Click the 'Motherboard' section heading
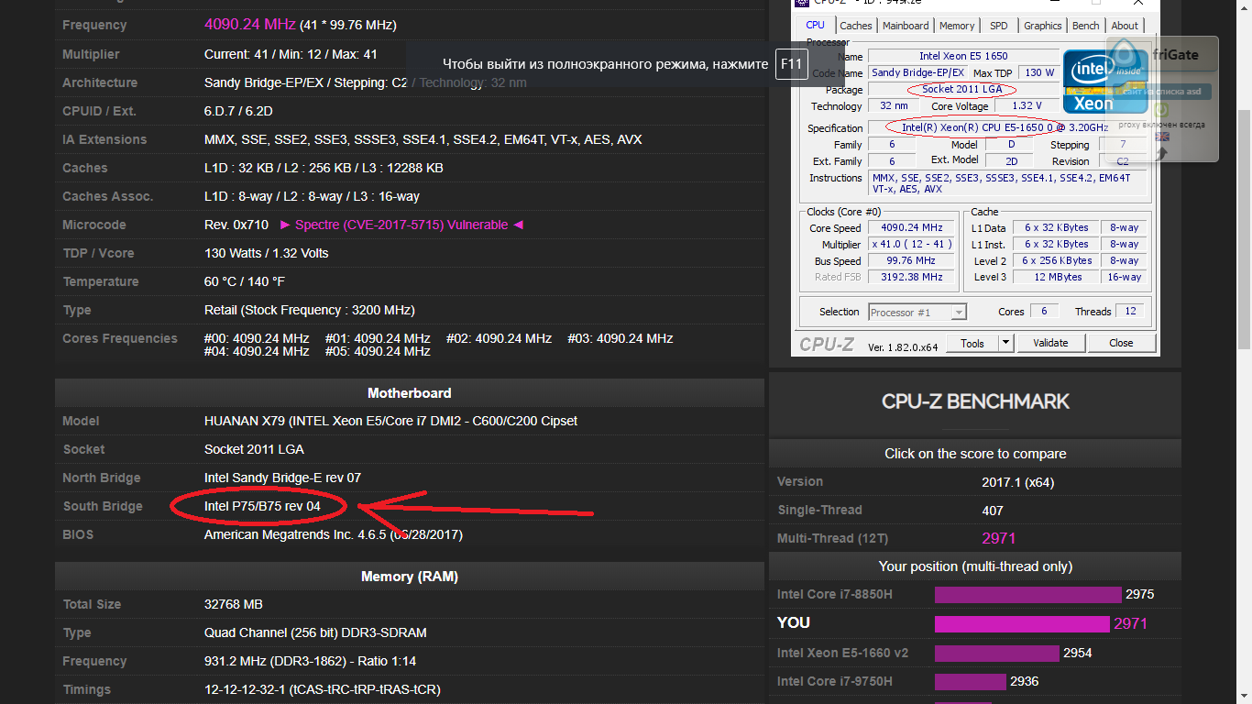 (x=410, y=393)
